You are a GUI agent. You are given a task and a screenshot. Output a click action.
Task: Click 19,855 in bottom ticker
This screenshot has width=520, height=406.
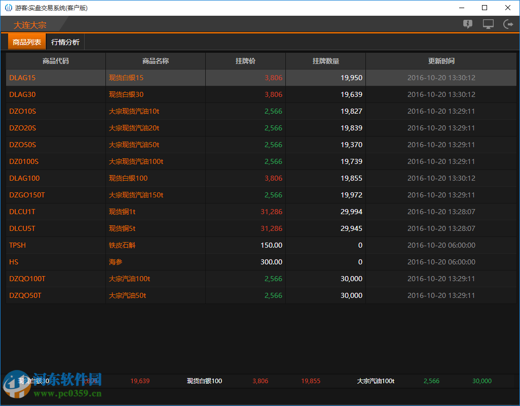point(311,381)
